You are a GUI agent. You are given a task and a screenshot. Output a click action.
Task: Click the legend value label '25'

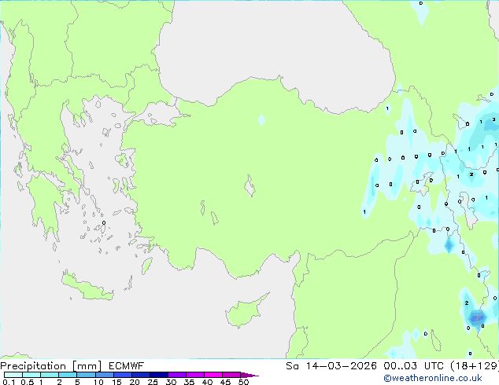(x=153, y=382)
